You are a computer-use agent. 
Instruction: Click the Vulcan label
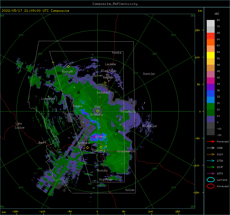[130, 190]
